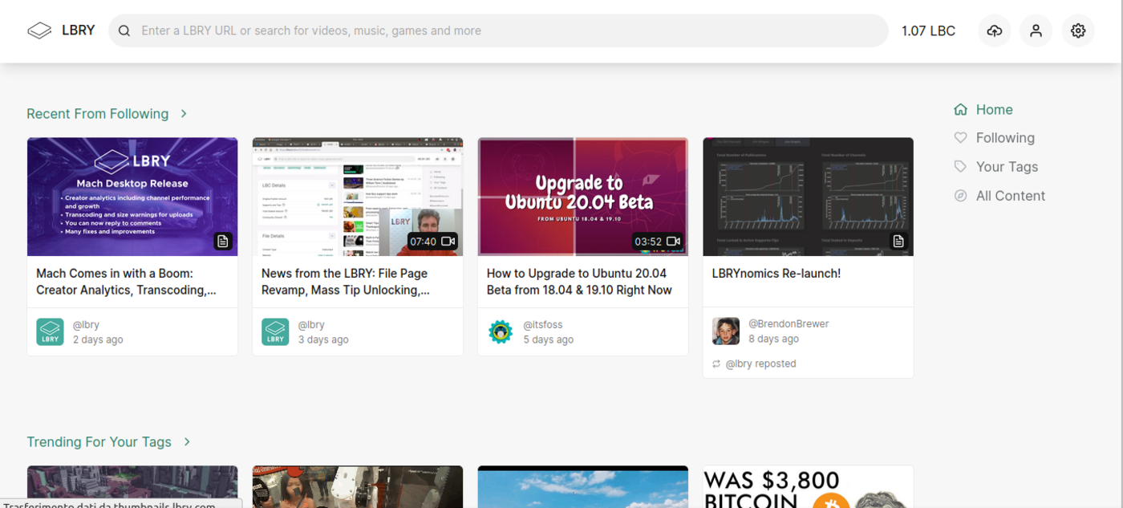Open the LBC balance display
1123x508 pixels.
[x=928, y=30]
